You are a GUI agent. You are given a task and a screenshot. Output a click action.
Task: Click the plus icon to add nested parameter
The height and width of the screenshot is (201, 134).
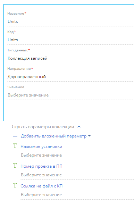coord(15,136)
